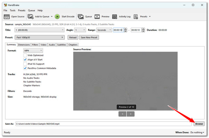
Task: Click the No Subtitle Tracks text
Action: (32, 82)
